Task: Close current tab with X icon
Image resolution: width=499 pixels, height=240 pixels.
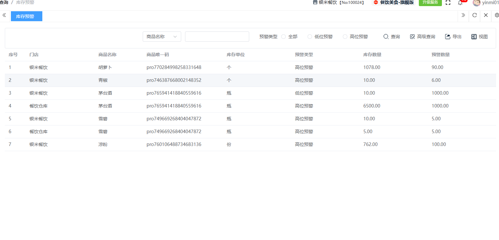Action: point(486,15)
